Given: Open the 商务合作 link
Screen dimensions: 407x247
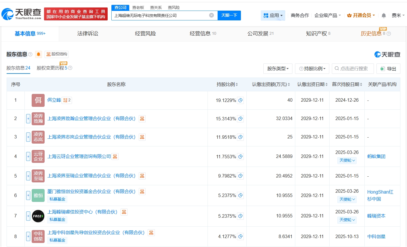Looking at the screenshot, I should coord(300,16).
